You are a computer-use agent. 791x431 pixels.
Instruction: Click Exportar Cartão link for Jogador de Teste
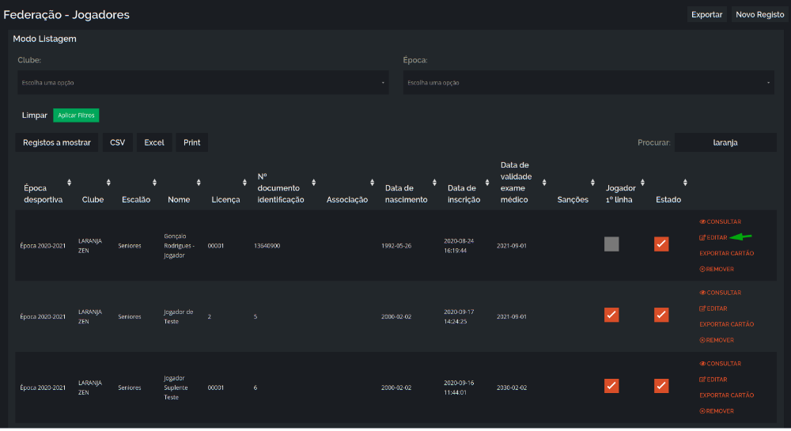pyautogui.click(x=726, y=325)
